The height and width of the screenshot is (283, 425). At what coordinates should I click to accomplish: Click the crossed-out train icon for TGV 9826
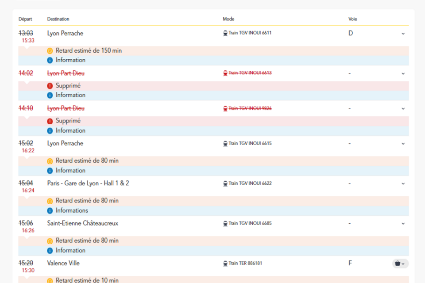(x=225, y=108)
